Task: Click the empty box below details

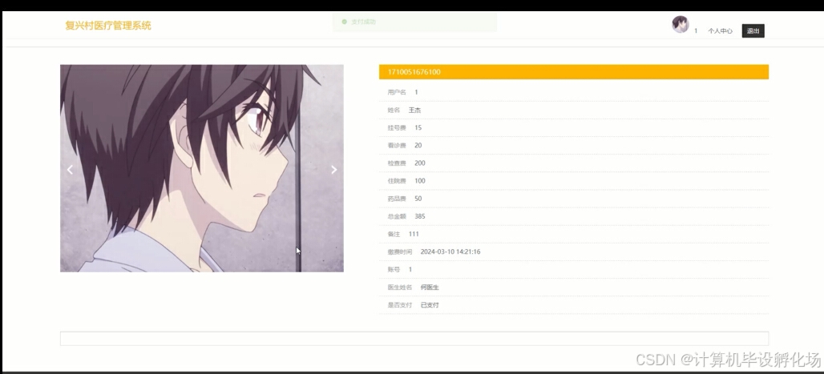Action: tap(414, 338)
